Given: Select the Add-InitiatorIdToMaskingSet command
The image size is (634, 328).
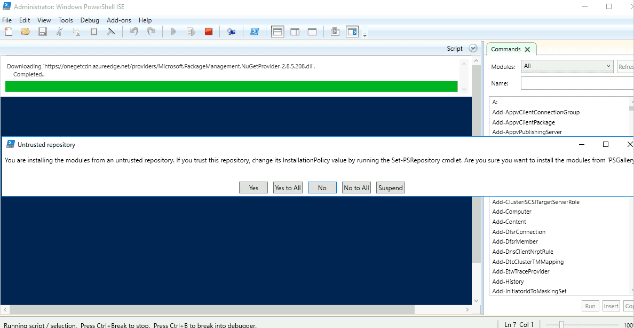Looking at the screenshot, I should point(528,291).
